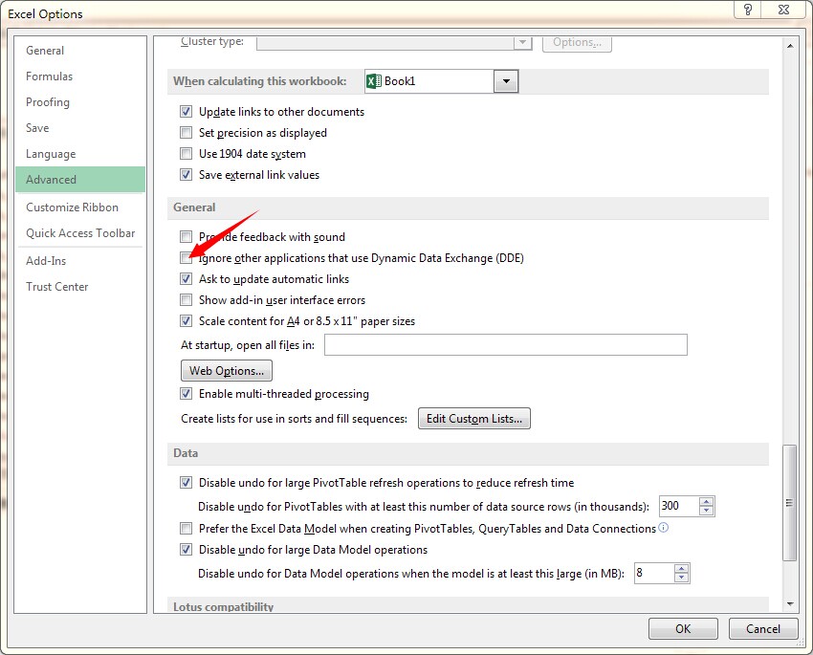Decrease PivotTable data source rows value

(706, 511)
